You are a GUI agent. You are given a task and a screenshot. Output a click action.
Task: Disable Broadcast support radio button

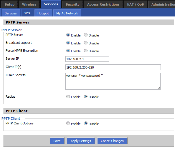point(86,43)
